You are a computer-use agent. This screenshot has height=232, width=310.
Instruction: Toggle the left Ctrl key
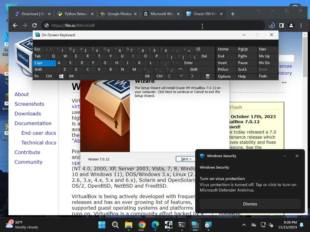[50, 76]
